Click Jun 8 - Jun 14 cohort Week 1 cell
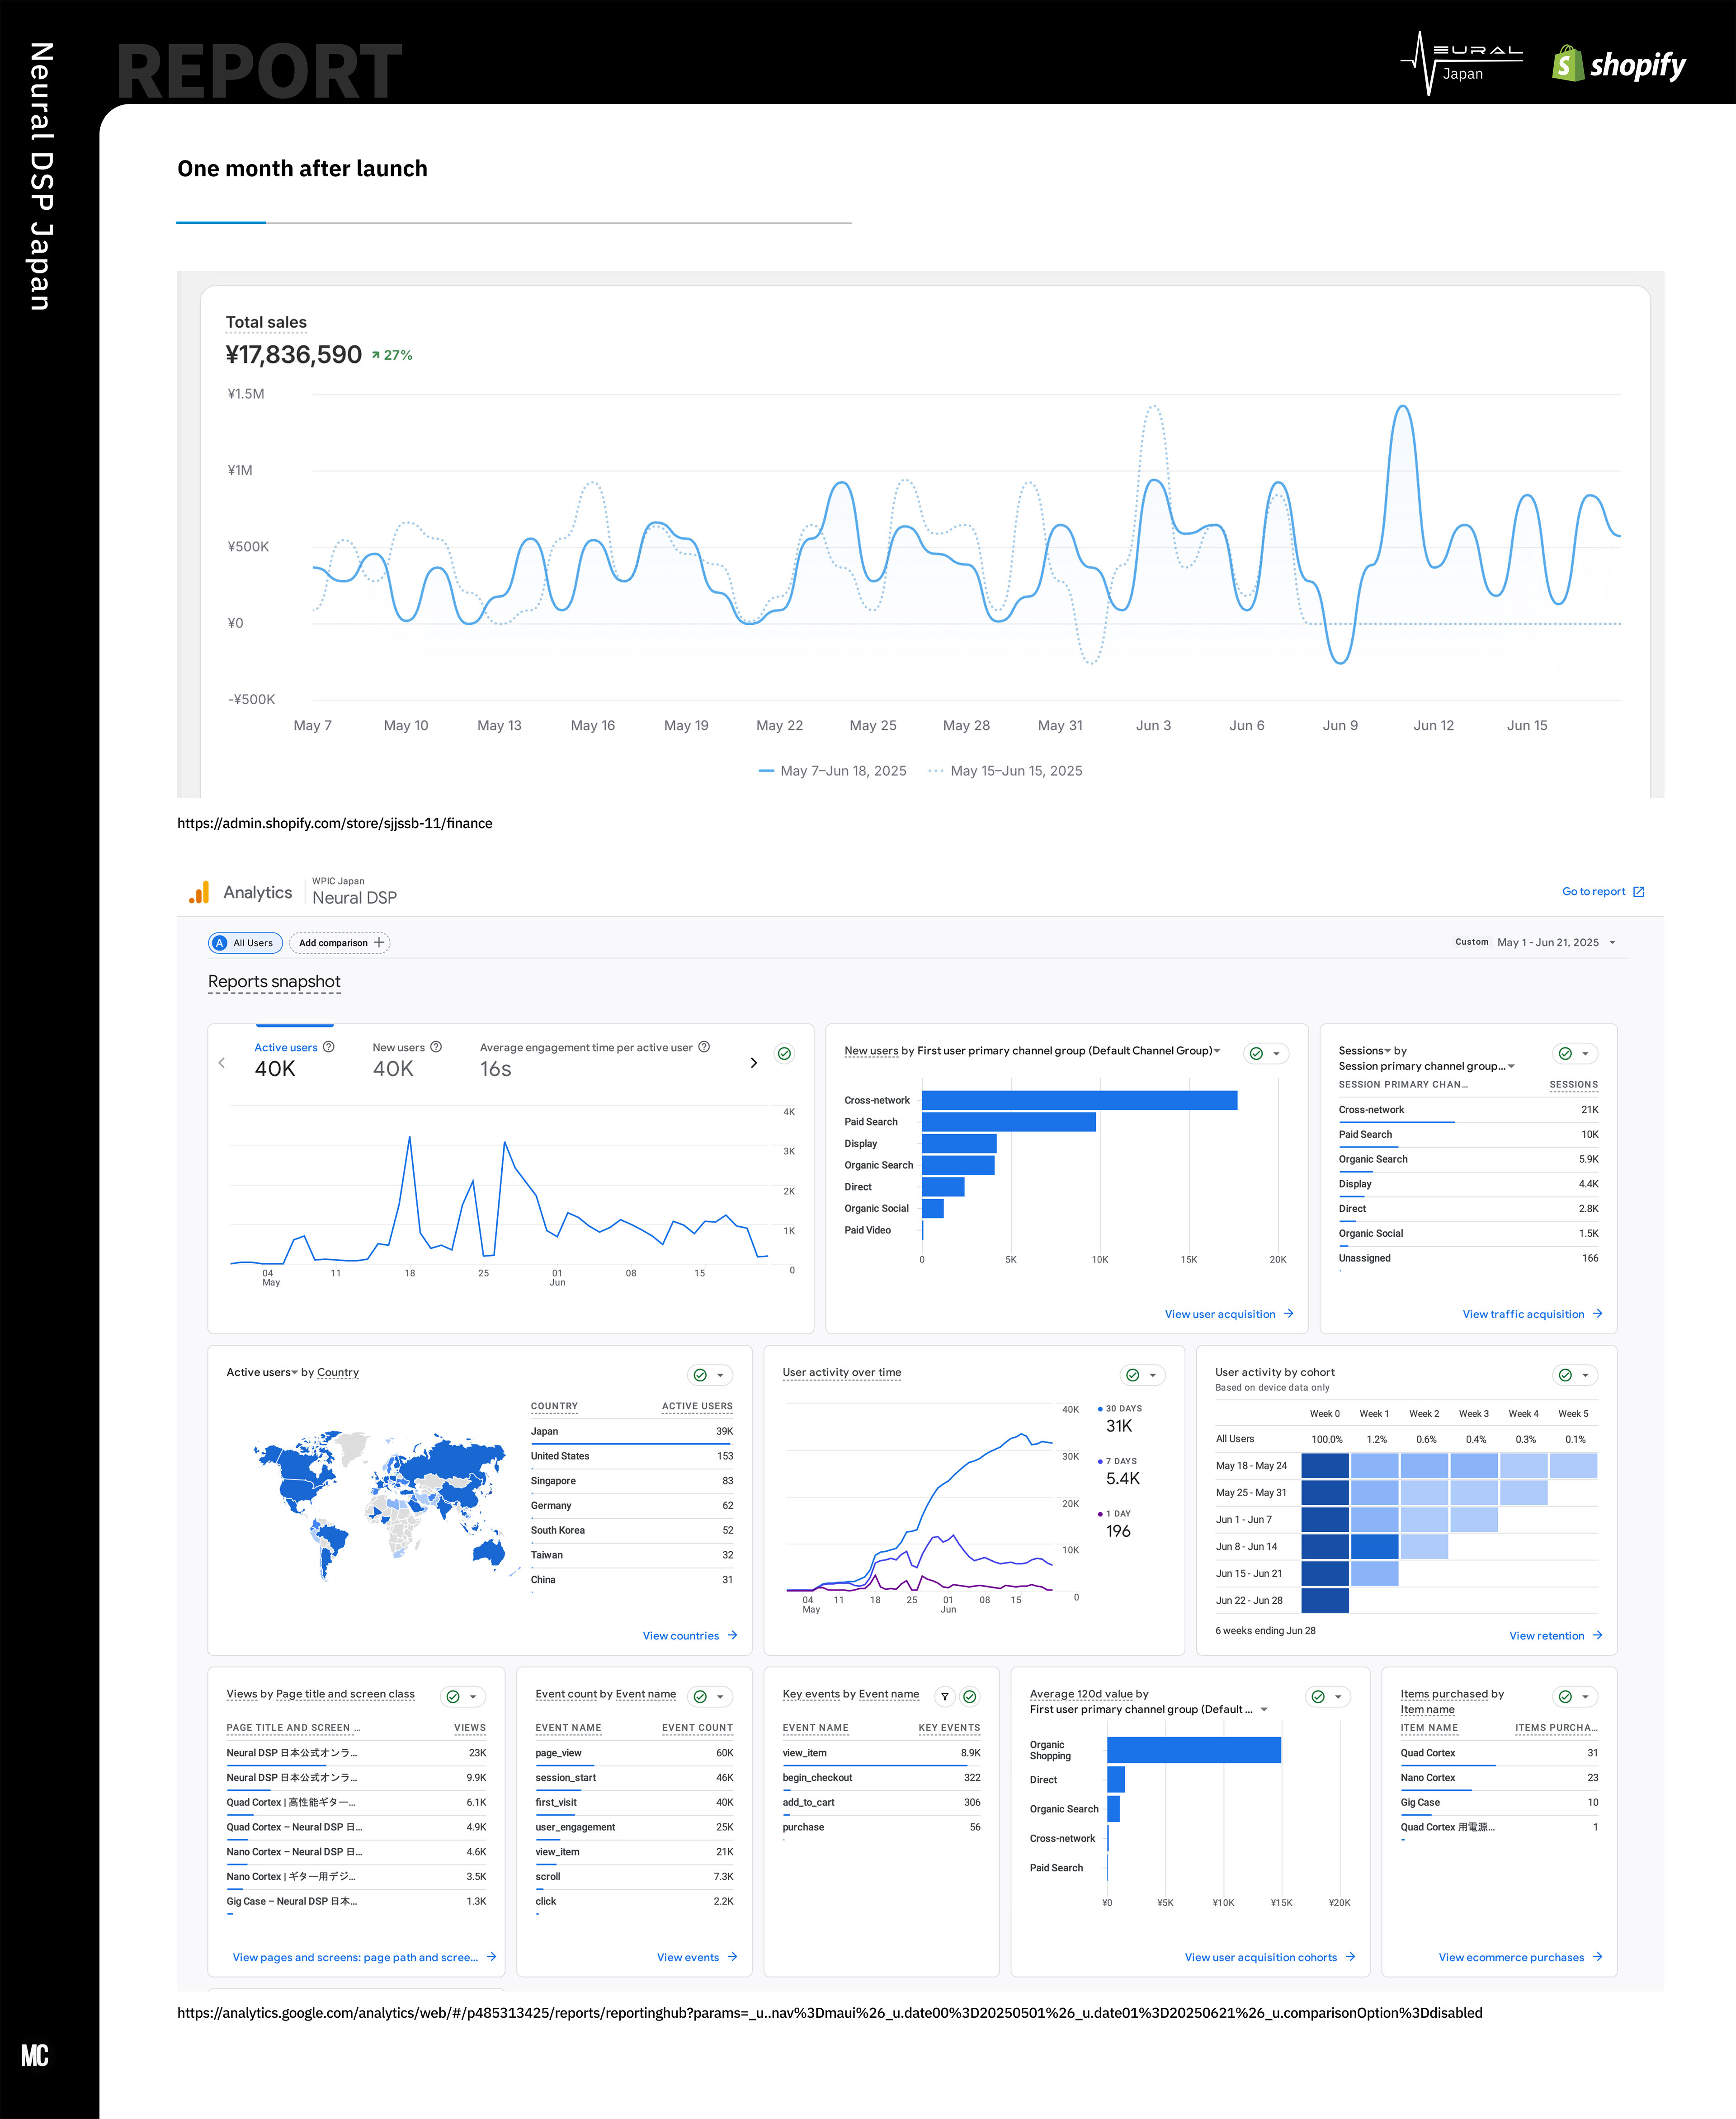Screen dimensions: 1736x2119 tap(1375, 1547)
